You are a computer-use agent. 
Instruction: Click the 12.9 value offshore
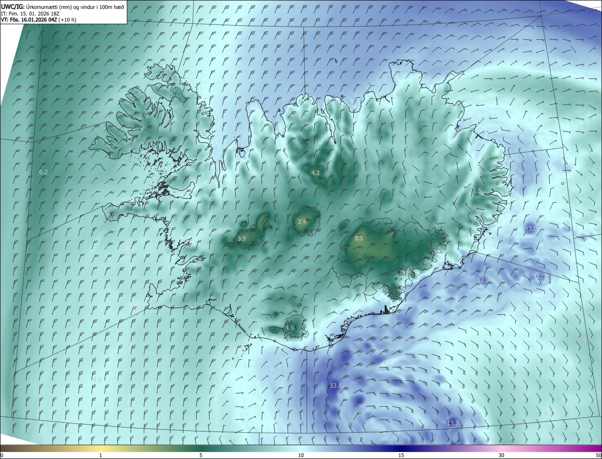[x=483, y=280]
